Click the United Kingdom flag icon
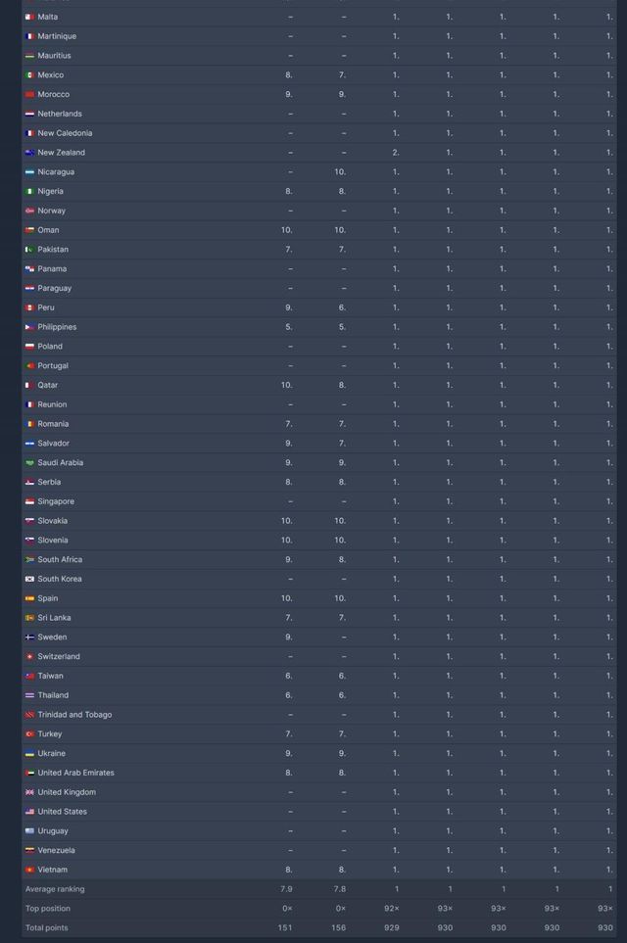This screenshot has height=943, width=627. [29, 792]
